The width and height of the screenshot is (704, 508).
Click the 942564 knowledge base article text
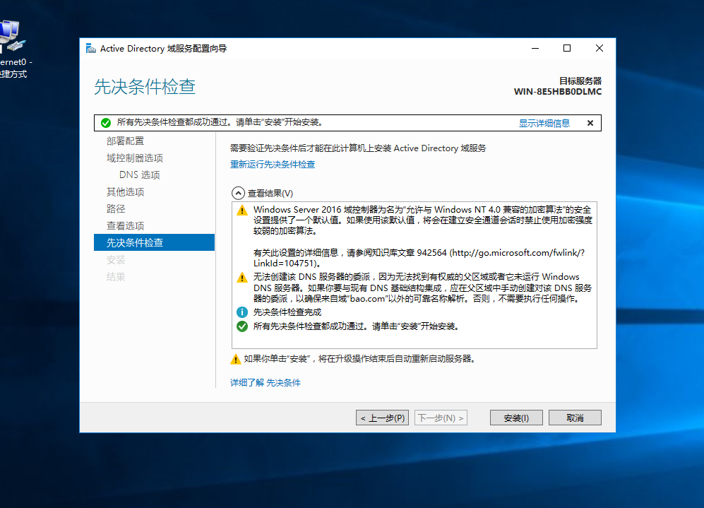click(431, 253)
